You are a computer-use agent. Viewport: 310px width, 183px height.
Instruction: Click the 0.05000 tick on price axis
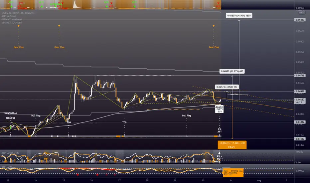click(300, 62)
